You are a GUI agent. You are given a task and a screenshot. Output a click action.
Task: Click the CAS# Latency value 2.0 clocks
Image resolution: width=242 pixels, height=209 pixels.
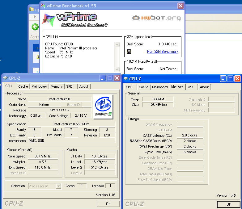pos(190,135)
